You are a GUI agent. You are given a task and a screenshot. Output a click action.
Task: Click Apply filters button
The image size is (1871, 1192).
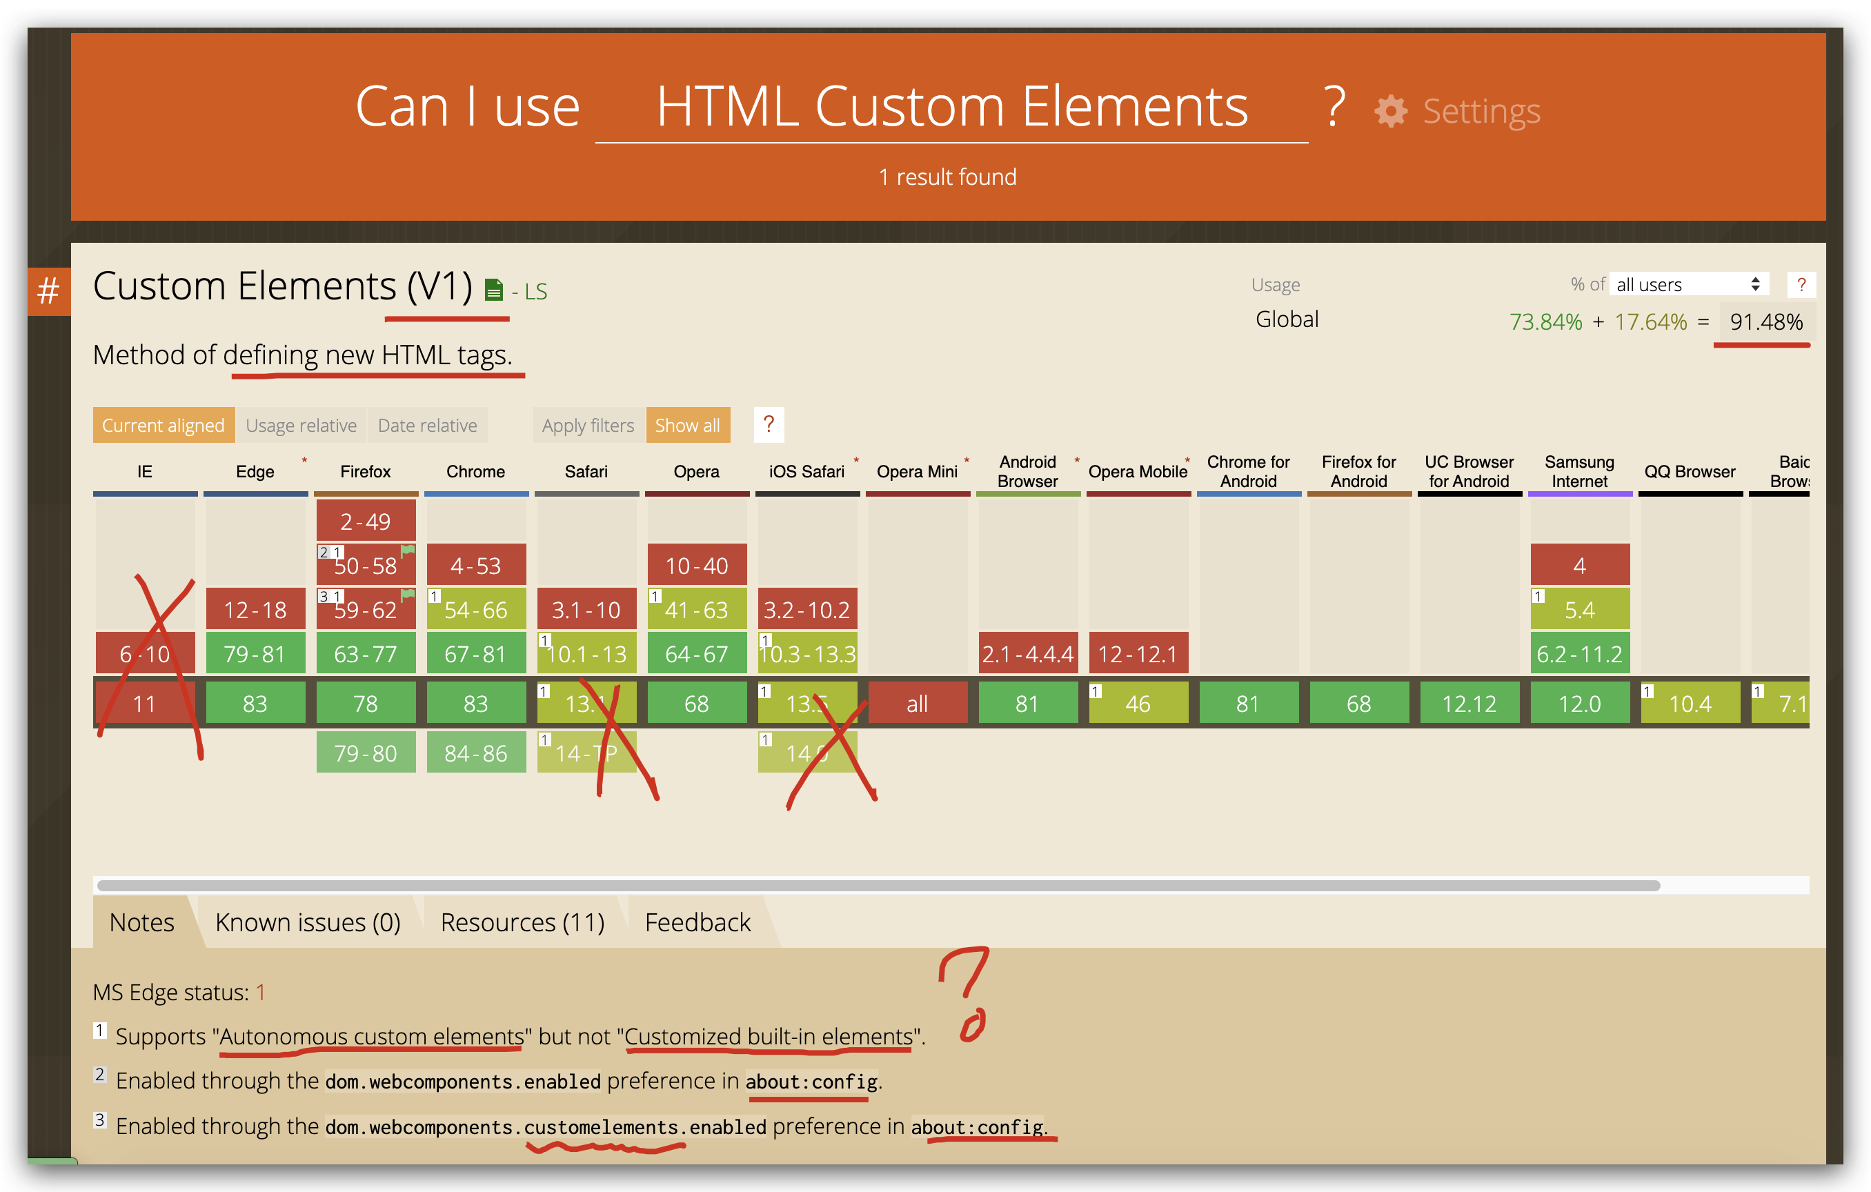[588, 425]
